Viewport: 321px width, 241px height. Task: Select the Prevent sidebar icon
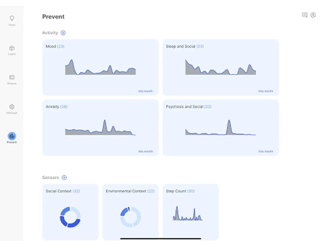(x=12, y=136)
